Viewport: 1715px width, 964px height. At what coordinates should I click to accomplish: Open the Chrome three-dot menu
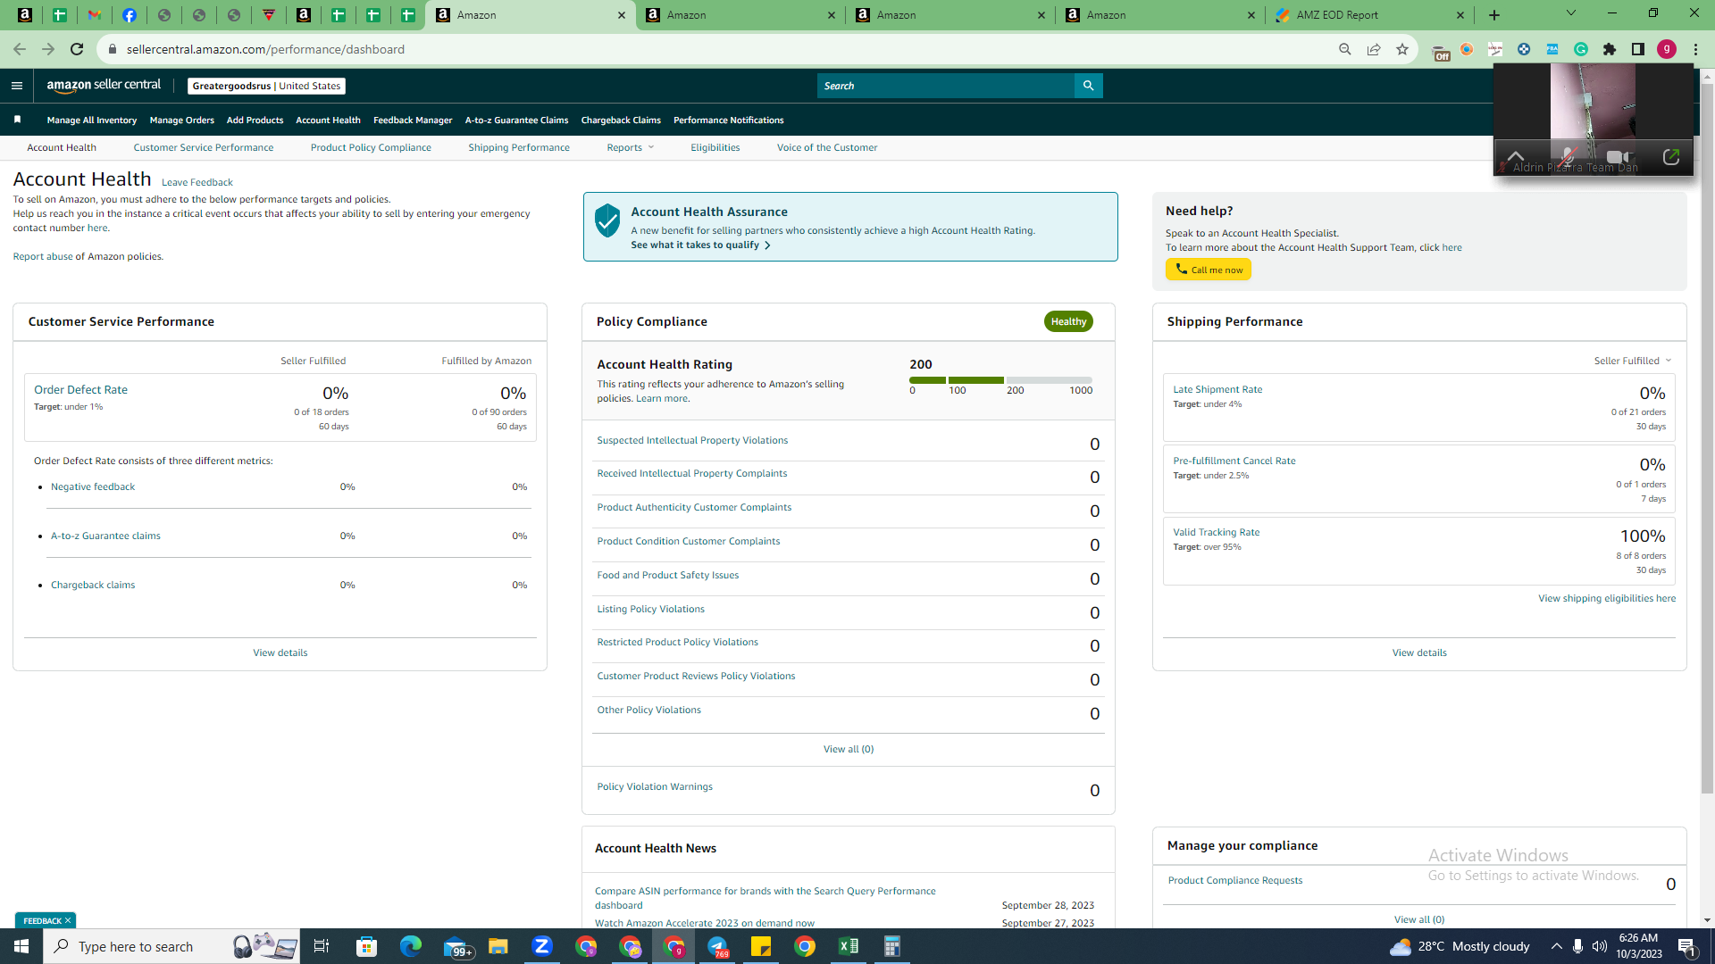coord(1695,49)
